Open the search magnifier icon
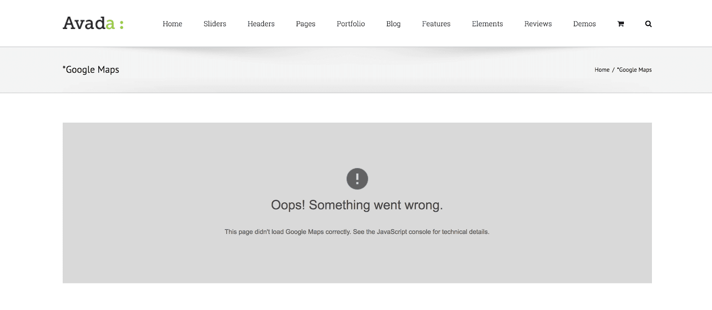Image resolution: width=712 pixels, height=310 pixels. pos(648,24)
